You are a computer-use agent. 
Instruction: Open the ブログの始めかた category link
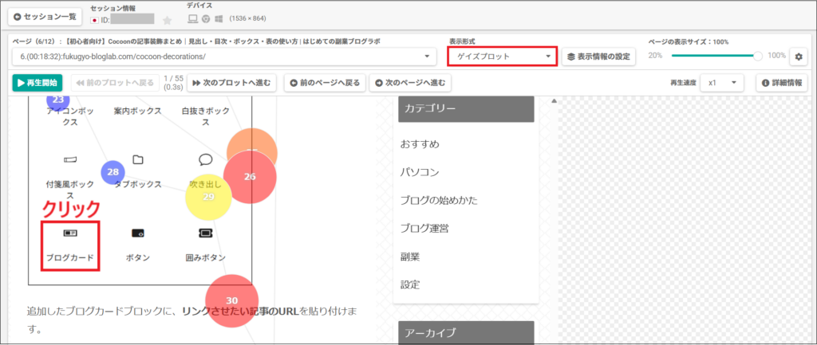coord(440,200)
